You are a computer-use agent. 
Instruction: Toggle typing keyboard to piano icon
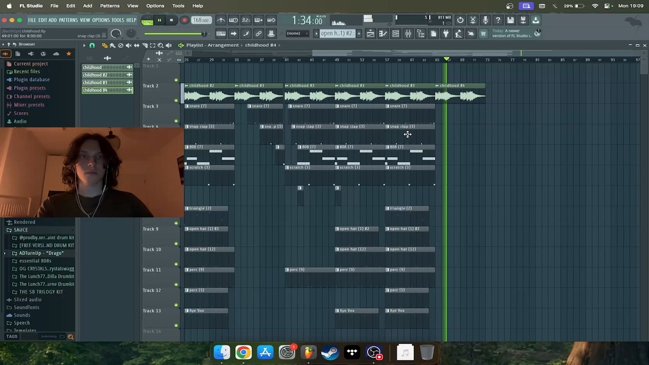tap(221, 33)
